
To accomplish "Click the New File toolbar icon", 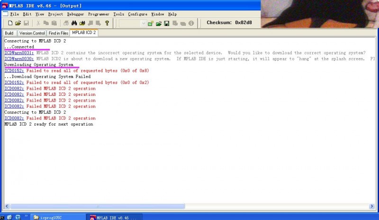I will click(x=10, y=23).
